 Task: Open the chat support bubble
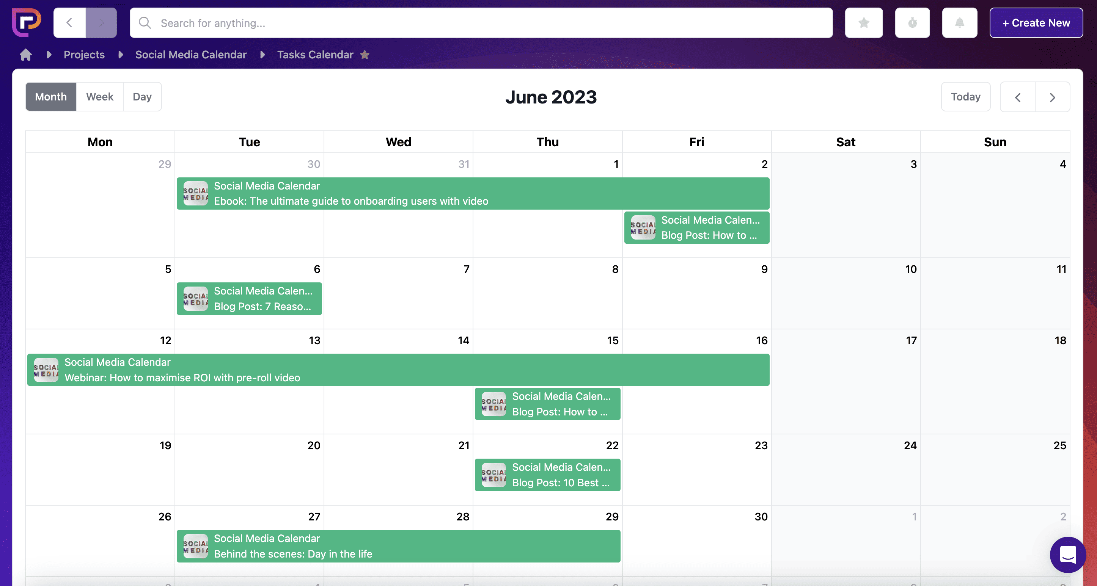(1068, 554)
